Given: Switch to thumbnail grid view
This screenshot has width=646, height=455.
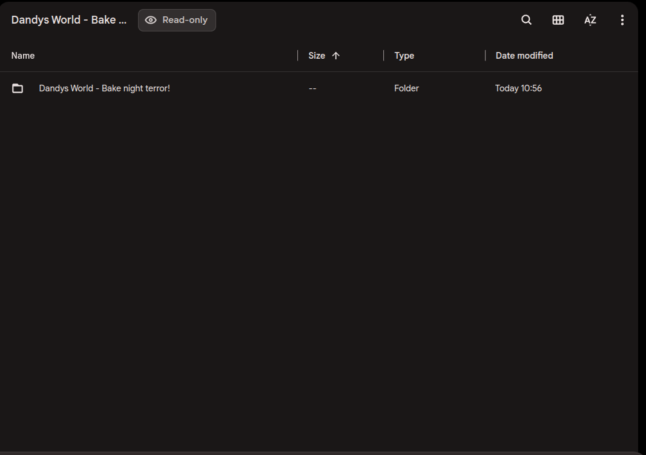Looking at the screenshot, I should [558, 20].
